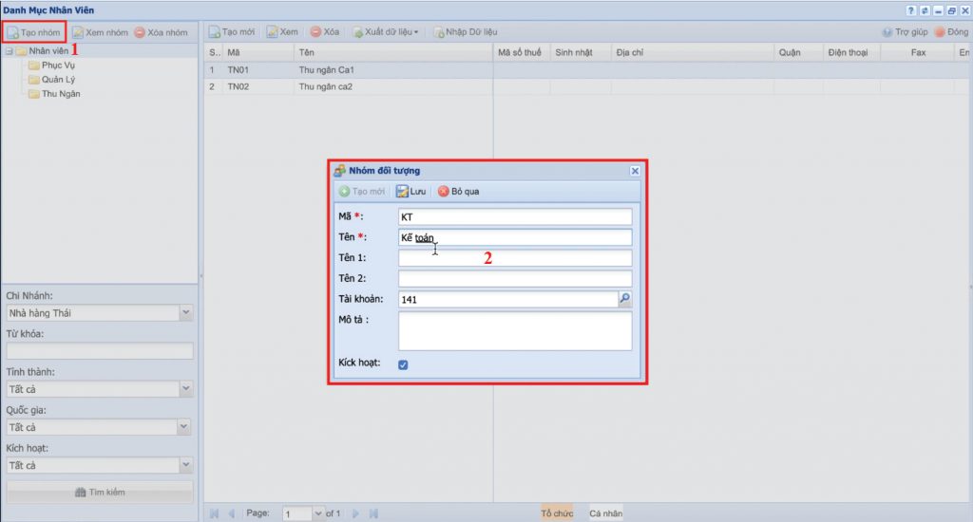This screenshot has width=973, height=522.
Task: Click the refresh icon in title bar
Action: pos(925,10)
